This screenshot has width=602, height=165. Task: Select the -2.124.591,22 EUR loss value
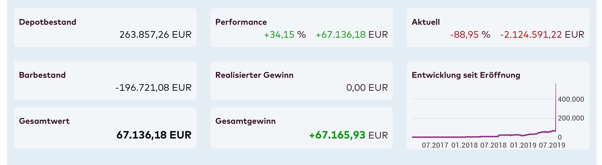(542, 35)
